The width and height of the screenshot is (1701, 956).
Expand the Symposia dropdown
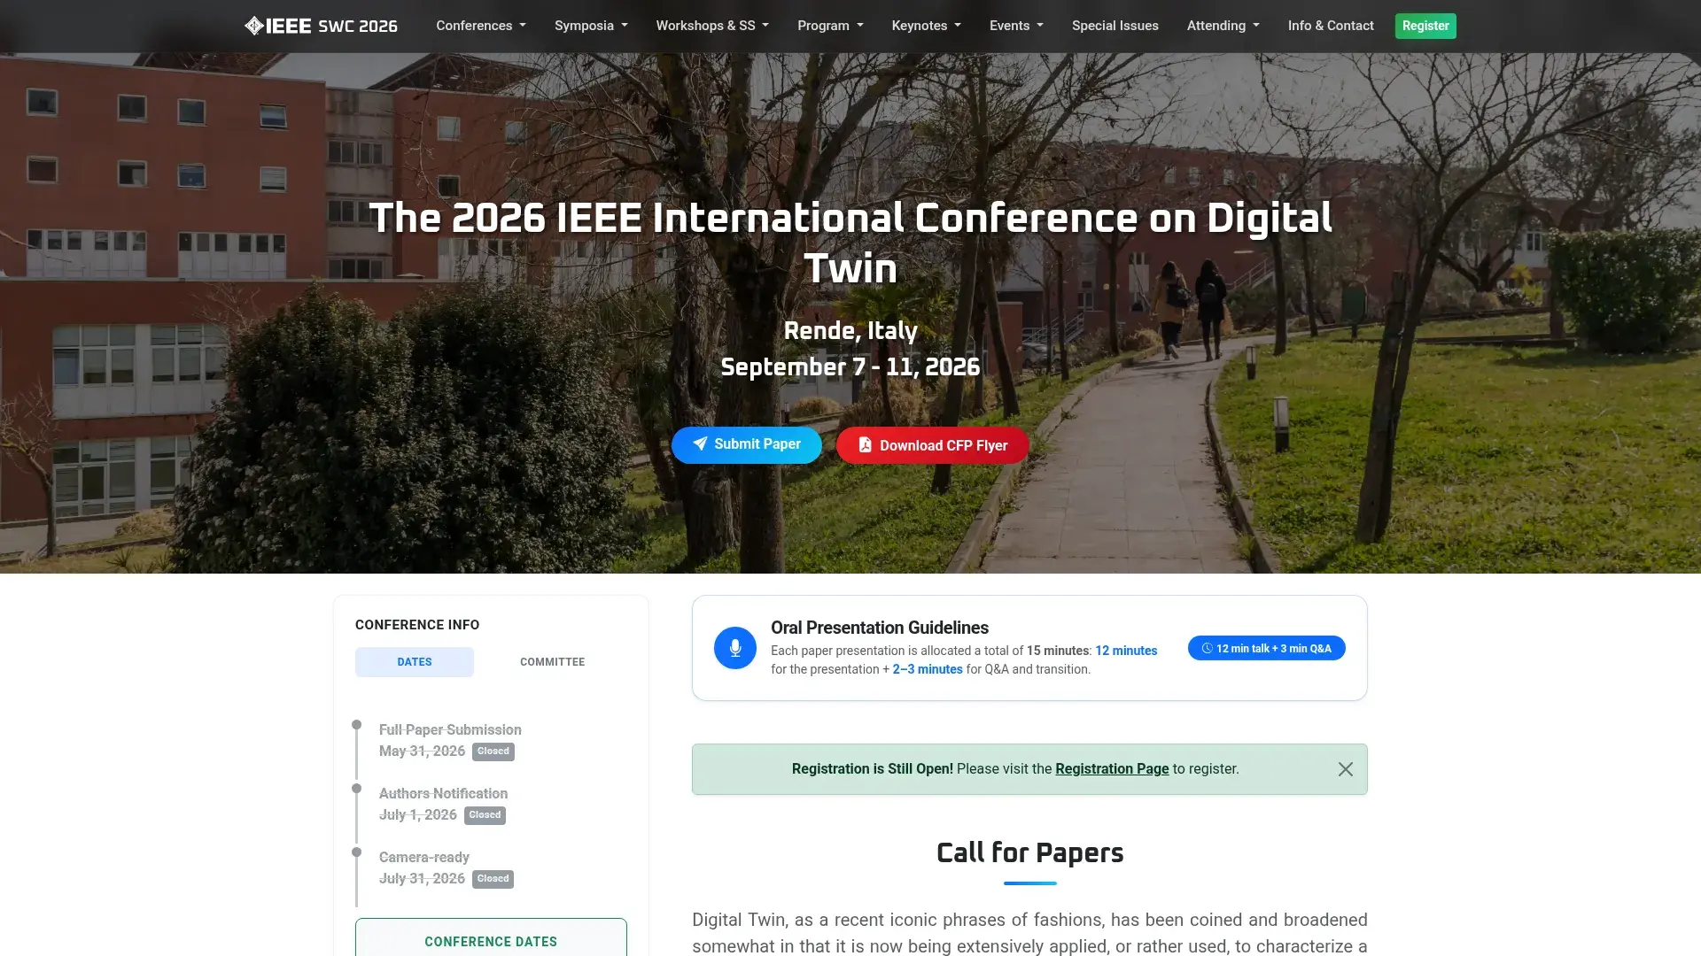pos(591,26)
